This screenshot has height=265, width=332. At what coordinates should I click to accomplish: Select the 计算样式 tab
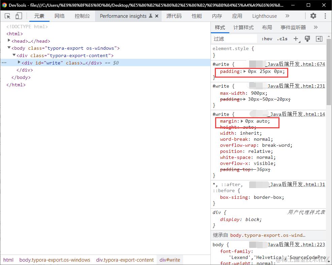tap(243, 28)
